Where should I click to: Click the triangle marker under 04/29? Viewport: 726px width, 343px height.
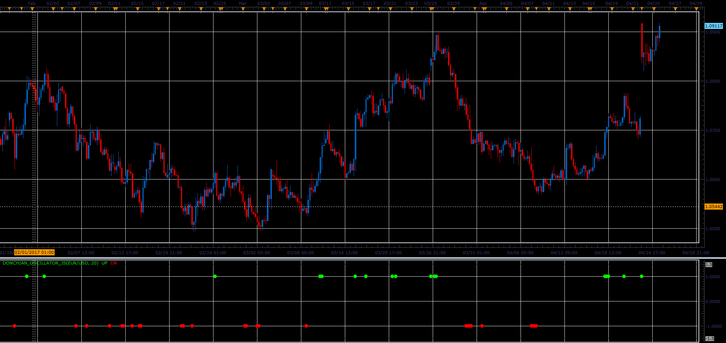(x=696, y=9)
